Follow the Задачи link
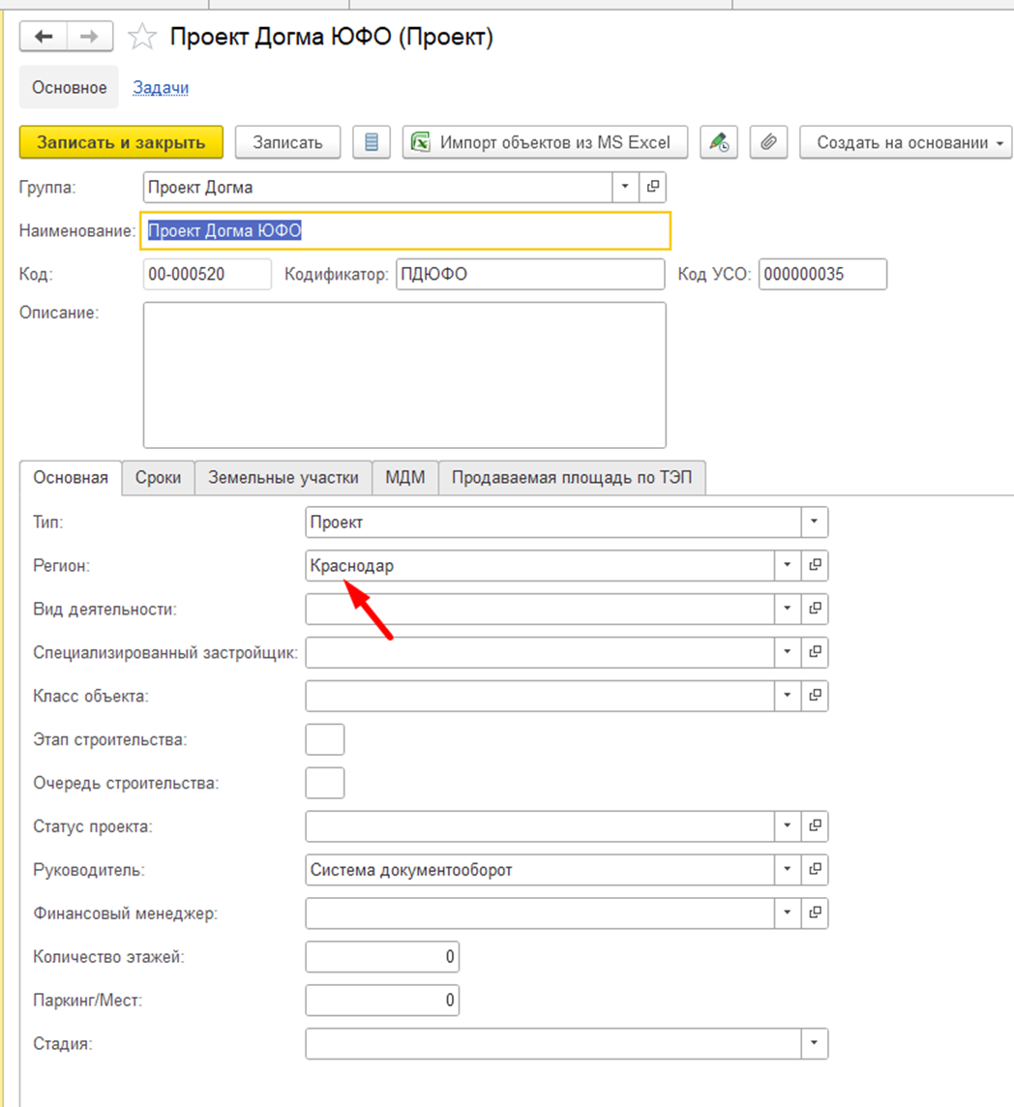 (x=161, y=87)
